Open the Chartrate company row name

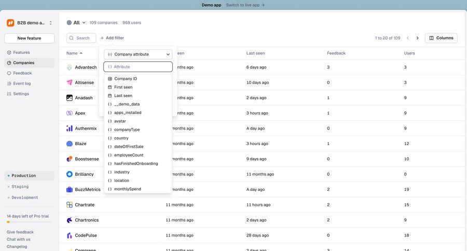coord(85,205)
